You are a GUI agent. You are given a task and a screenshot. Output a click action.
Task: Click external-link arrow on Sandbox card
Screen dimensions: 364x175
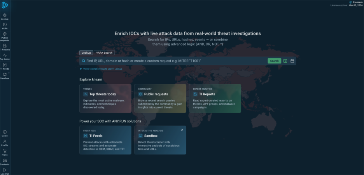tap(182, 130)
